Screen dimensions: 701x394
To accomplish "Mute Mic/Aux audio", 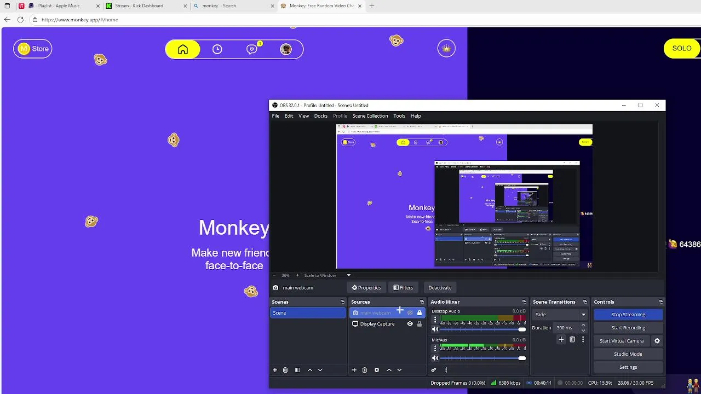I will pyautogui.click(x=435, y=358).
